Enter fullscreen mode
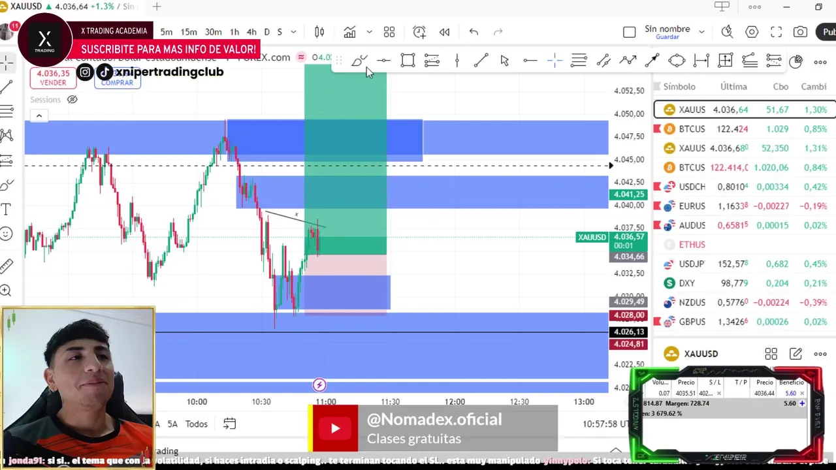The width and height of the screenshot is (836, 470). [x=776, y=32]
